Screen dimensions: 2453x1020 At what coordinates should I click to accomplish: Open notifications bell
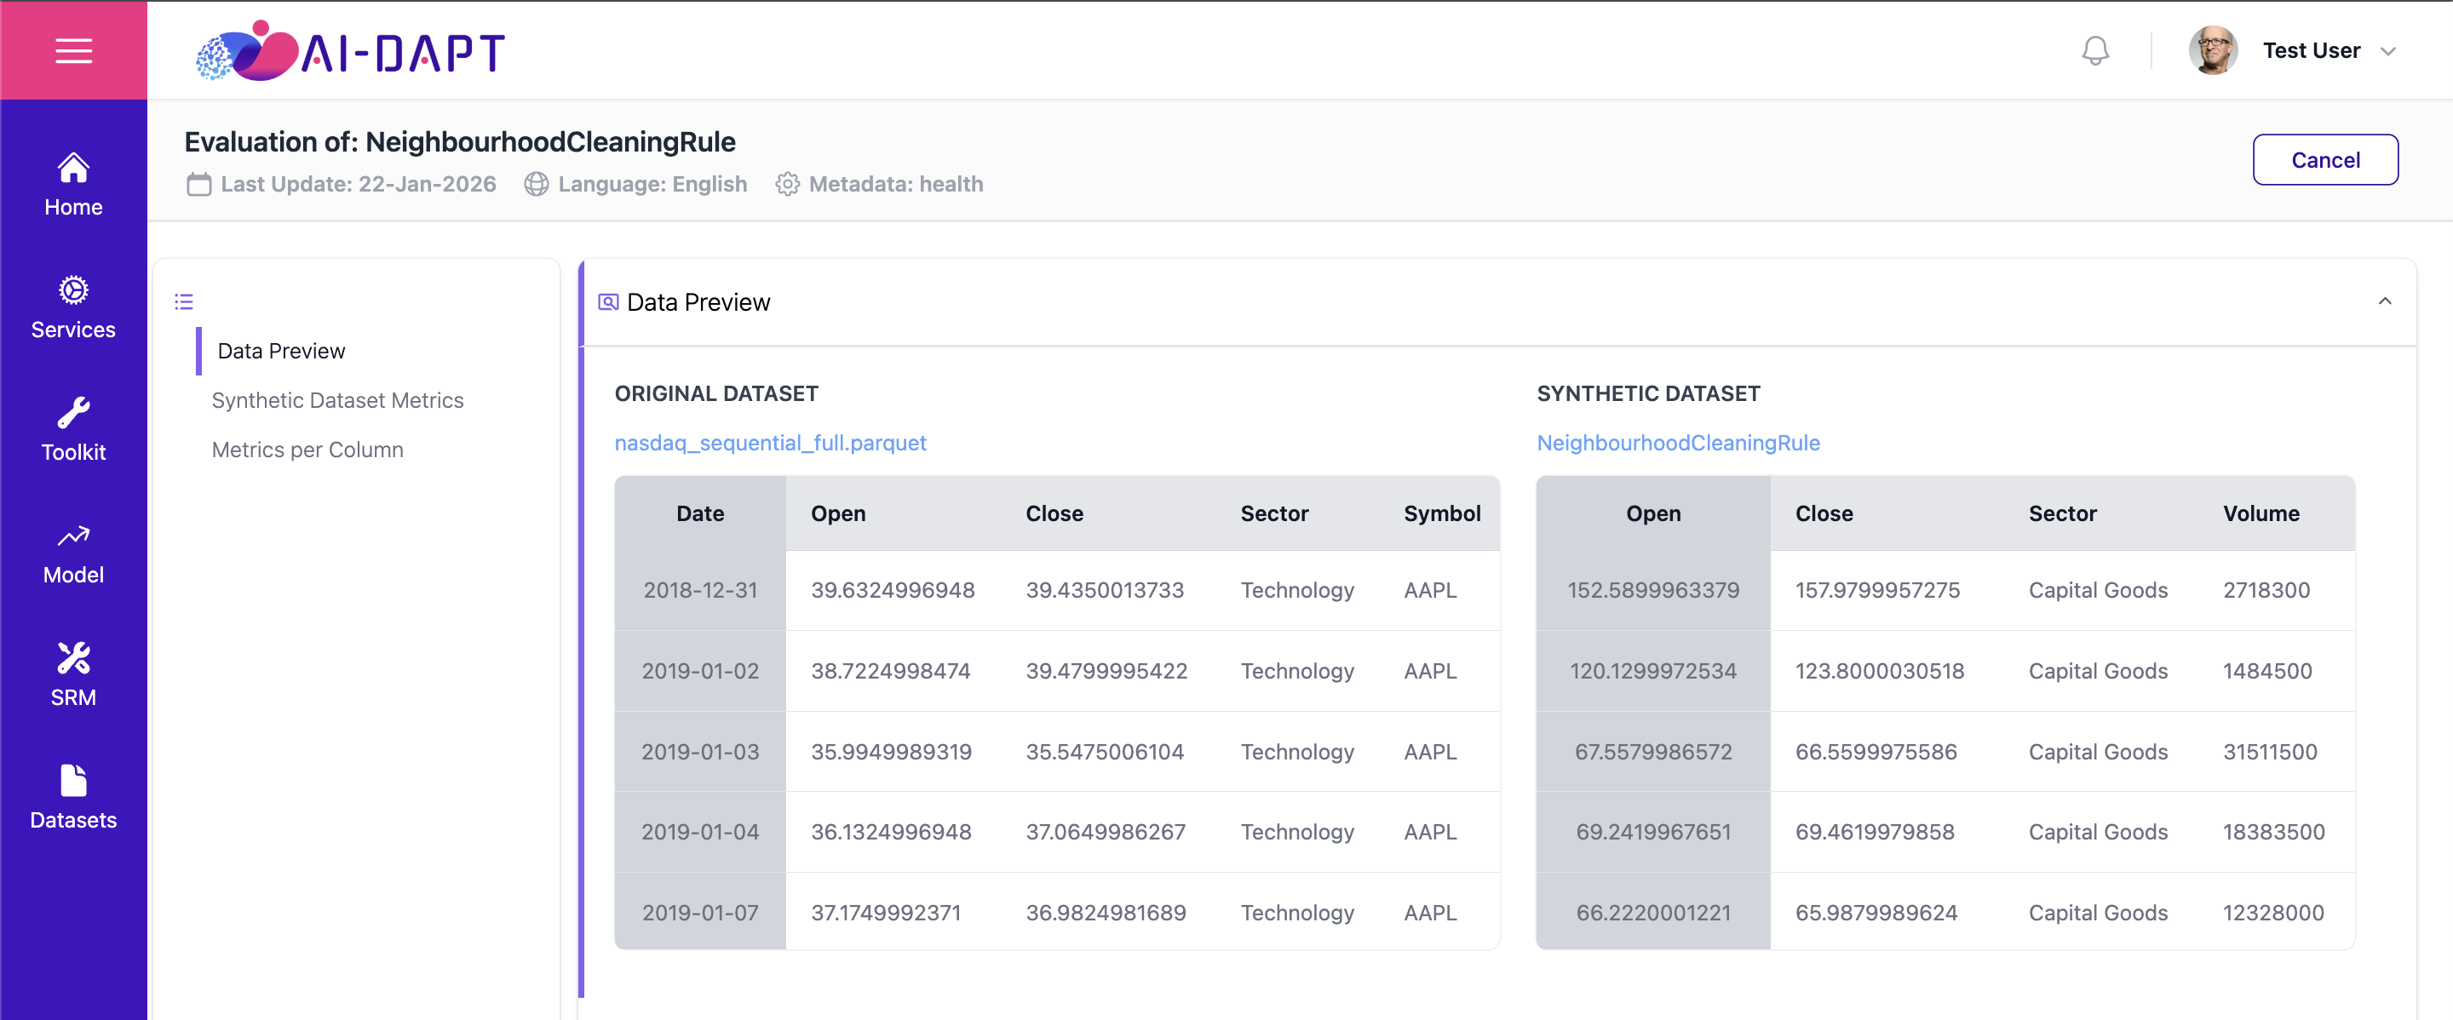click(2095, 50)
